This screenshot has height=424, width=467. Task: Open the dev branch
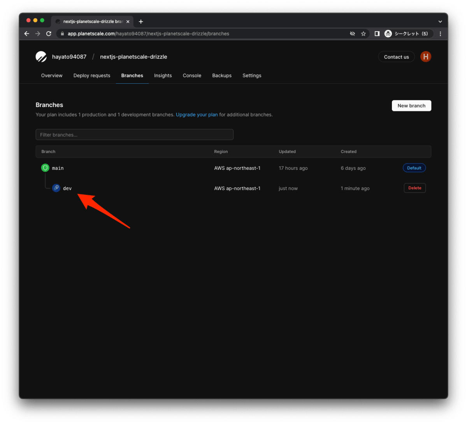(67, 188)
